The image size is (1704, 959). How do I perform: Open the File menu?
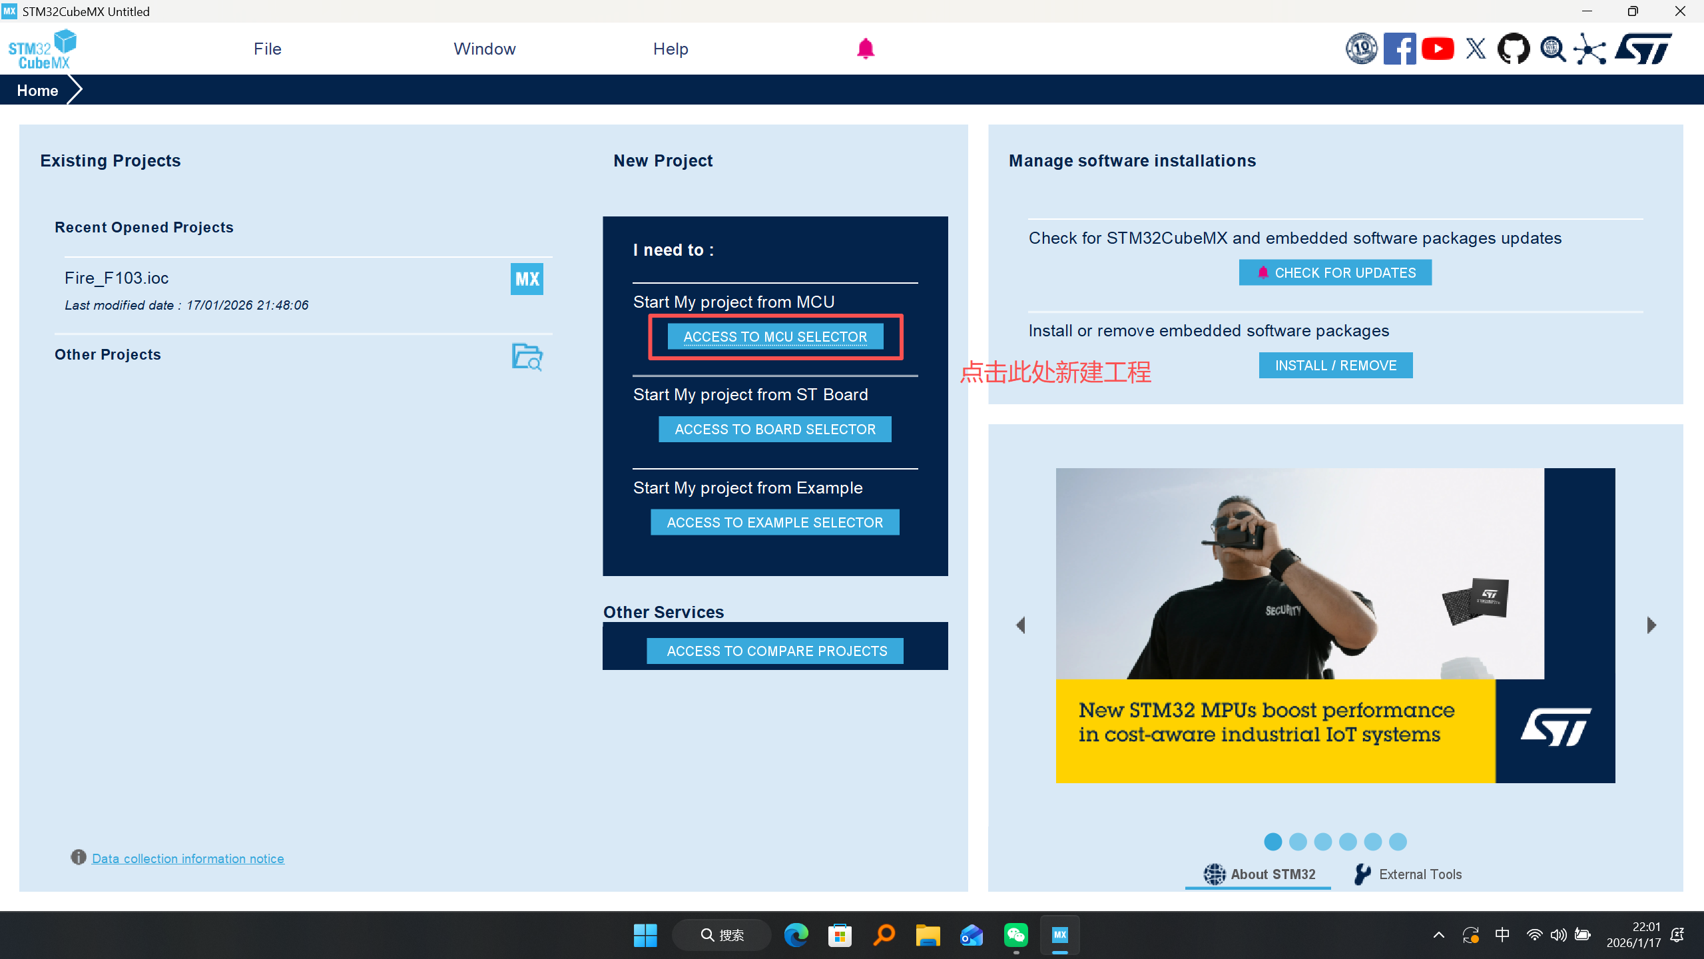[267, 49]
